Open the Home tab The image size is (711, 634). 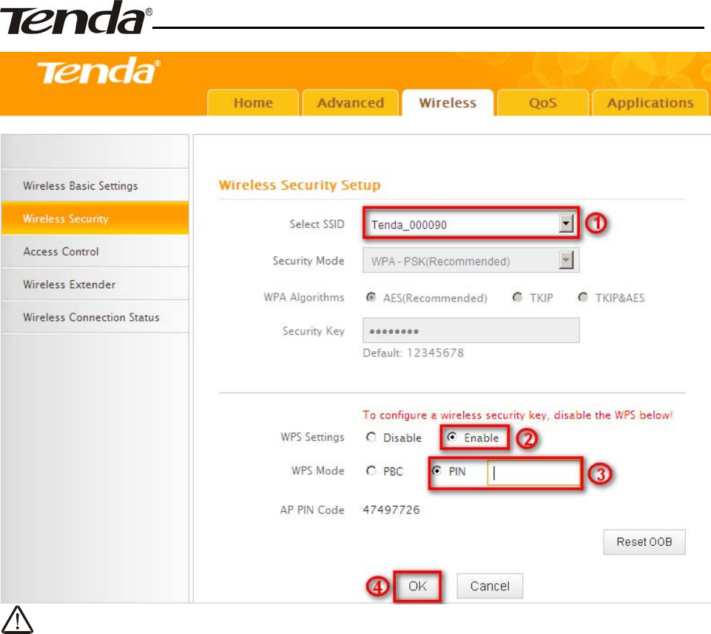[253, 103]
